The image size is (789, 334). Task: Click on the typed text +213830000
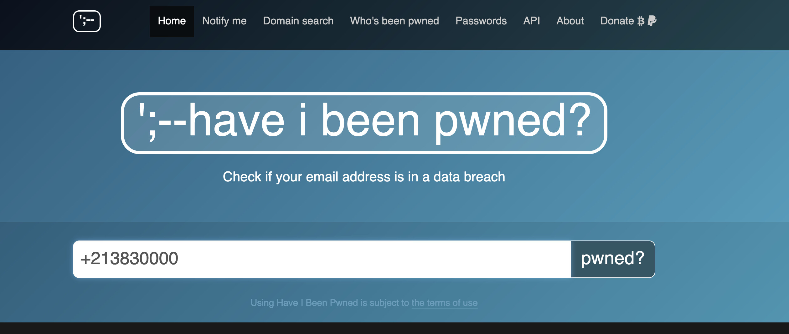click(129, 259)
